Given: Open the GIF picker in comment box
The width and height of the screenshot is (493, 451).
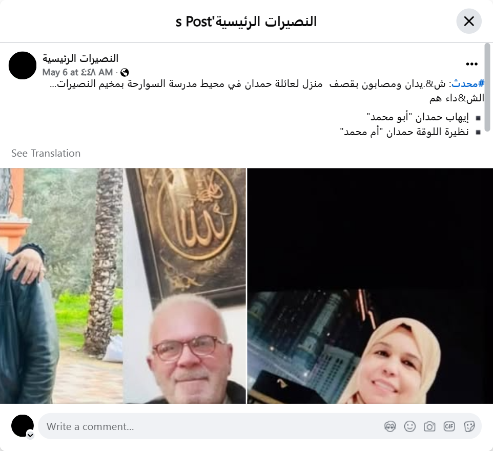Looking at the screenshot, I should (449, 426).
